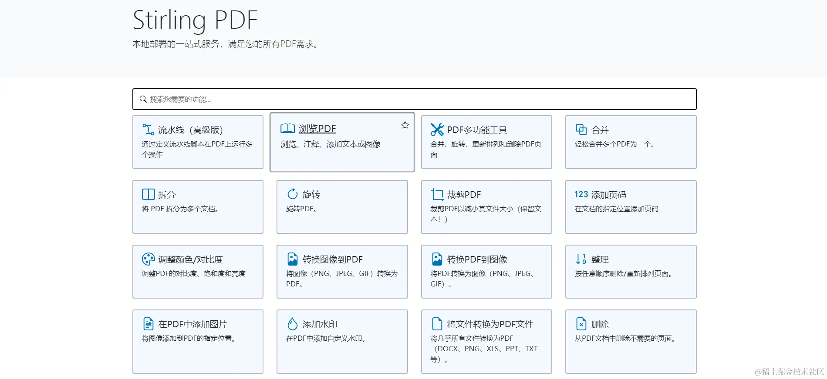
Task: Click the wrench-screwdriver icon of PDF多功能工具
Action: [437, 130]
